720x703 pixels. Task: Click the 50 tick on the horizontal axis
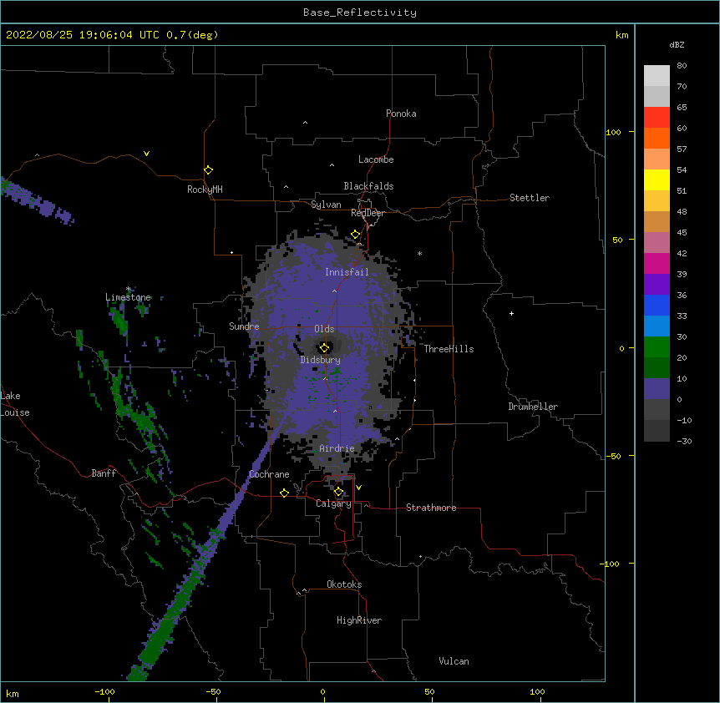429,691
